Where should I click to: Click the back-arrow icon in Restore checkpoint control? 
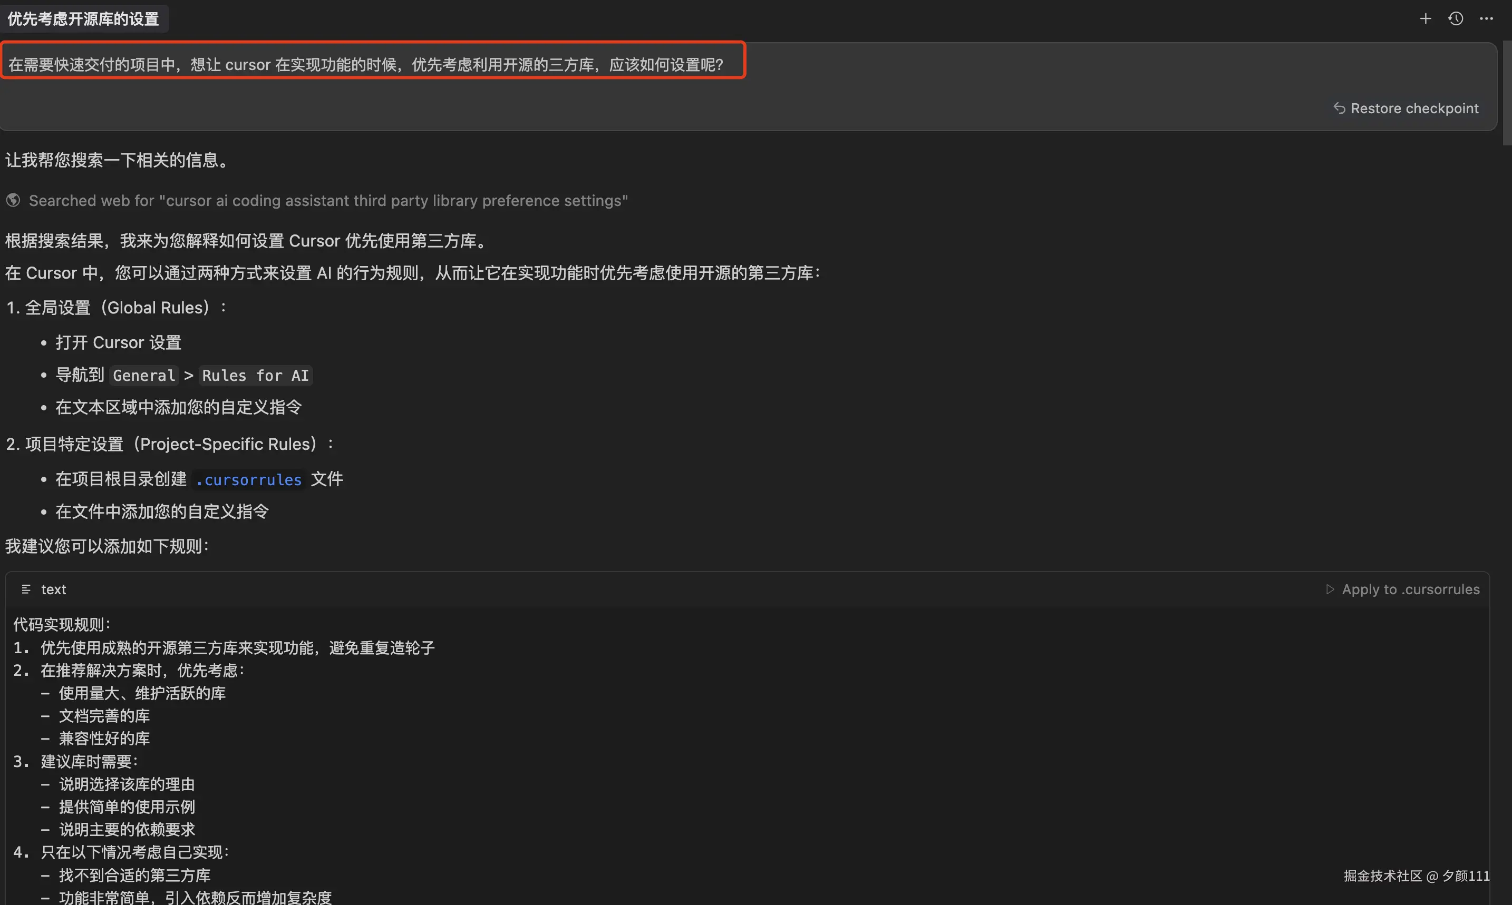(x=1340, y=108)
